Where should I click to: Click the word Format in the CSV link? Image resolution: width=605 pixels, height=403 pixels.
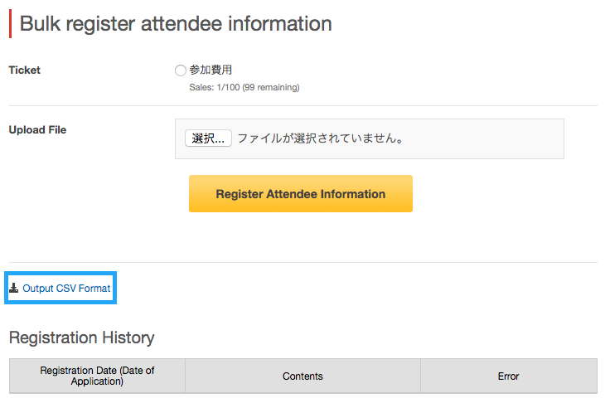(x=94, y=289)
